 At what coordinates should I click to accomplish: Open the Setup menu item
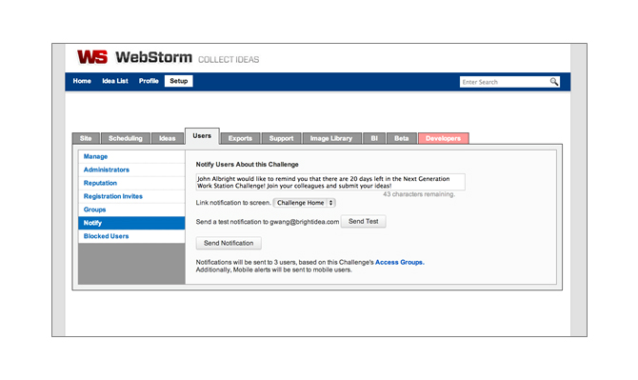click(179, 81)
